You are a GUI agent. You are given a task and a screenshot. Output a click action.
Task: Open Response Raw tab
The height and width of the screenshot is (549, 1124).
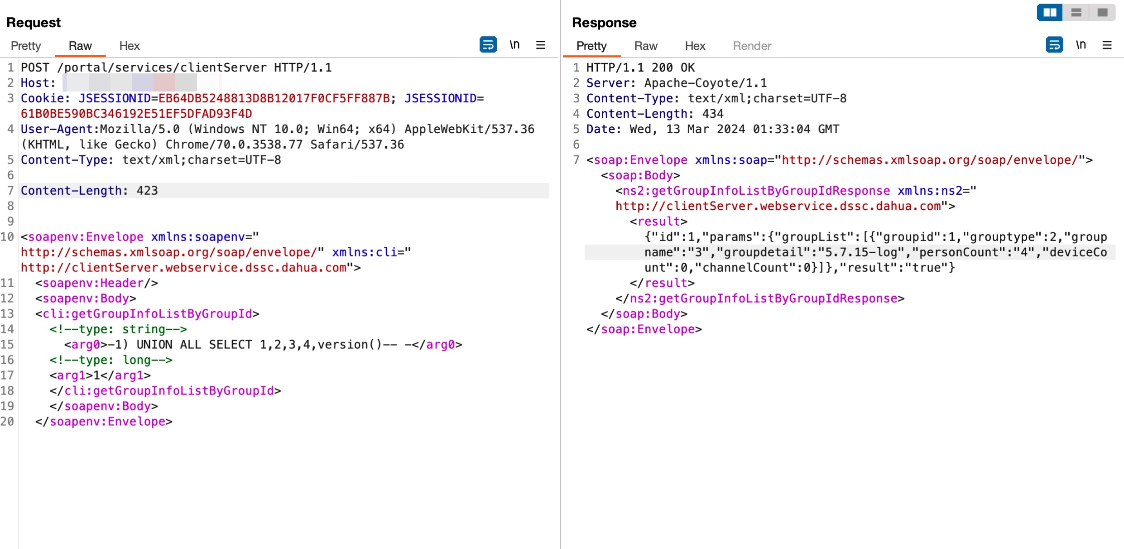click(645, 46)
